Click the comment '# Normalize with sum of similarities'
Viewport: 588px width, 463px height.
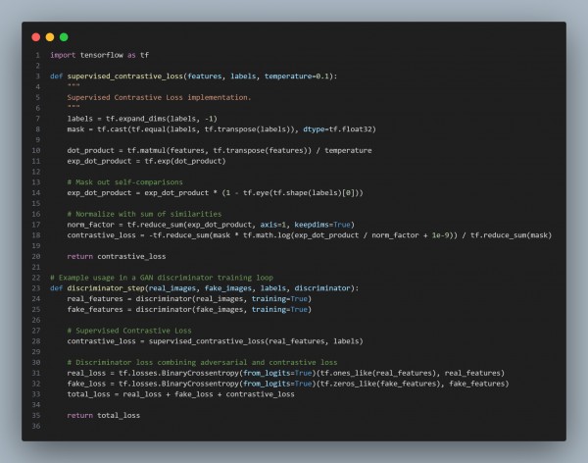144,214
